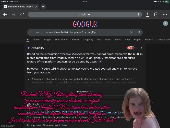Open the Flights tab
The width and height of the screenshot is (170, 128).
pos(138,40)
